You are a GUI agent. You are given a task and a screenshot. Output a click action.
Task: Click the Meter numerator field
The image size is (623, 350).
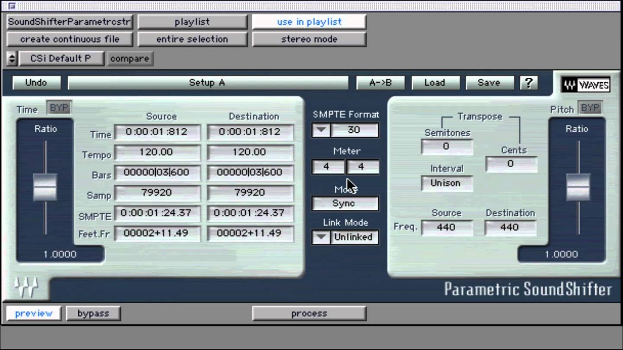tap(328, 167)
